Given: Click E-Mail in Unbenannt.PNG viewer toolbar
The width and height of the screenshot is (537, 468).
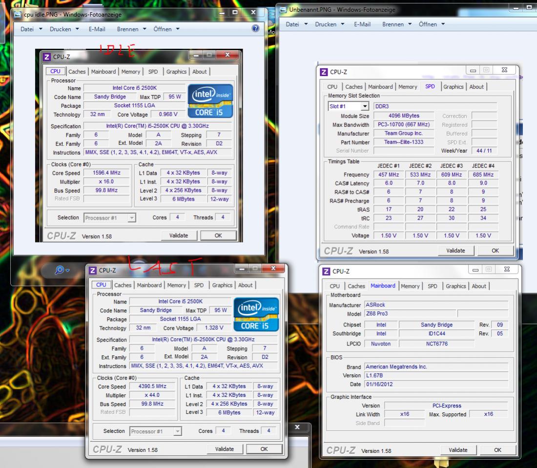Looking at the screenshot, I should (x=362, y=24).
